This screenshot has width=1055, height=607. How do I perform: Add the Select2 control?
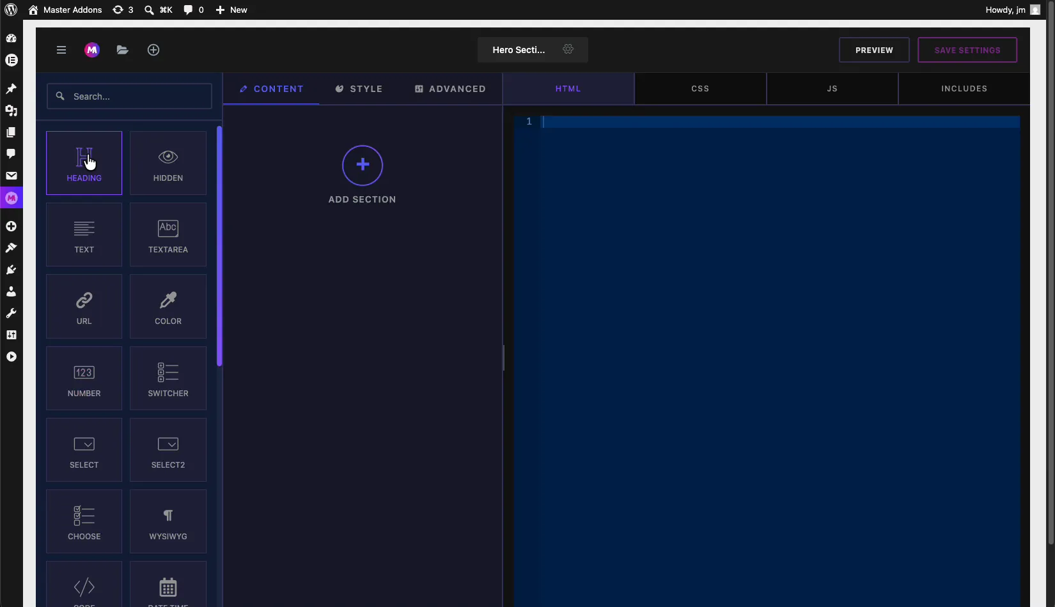(168, 450)
